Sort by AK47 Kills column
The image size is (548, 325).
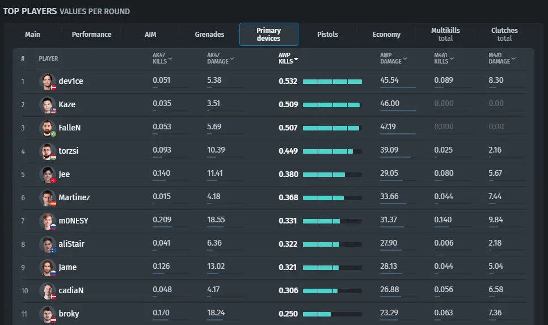point(162,58)
